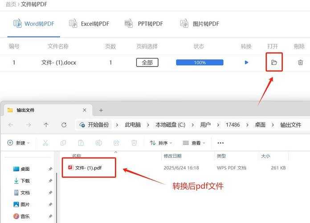Unpin 桌面 using its pin icon
This screenshot has height=223, width=310.
tap(50, 169)
